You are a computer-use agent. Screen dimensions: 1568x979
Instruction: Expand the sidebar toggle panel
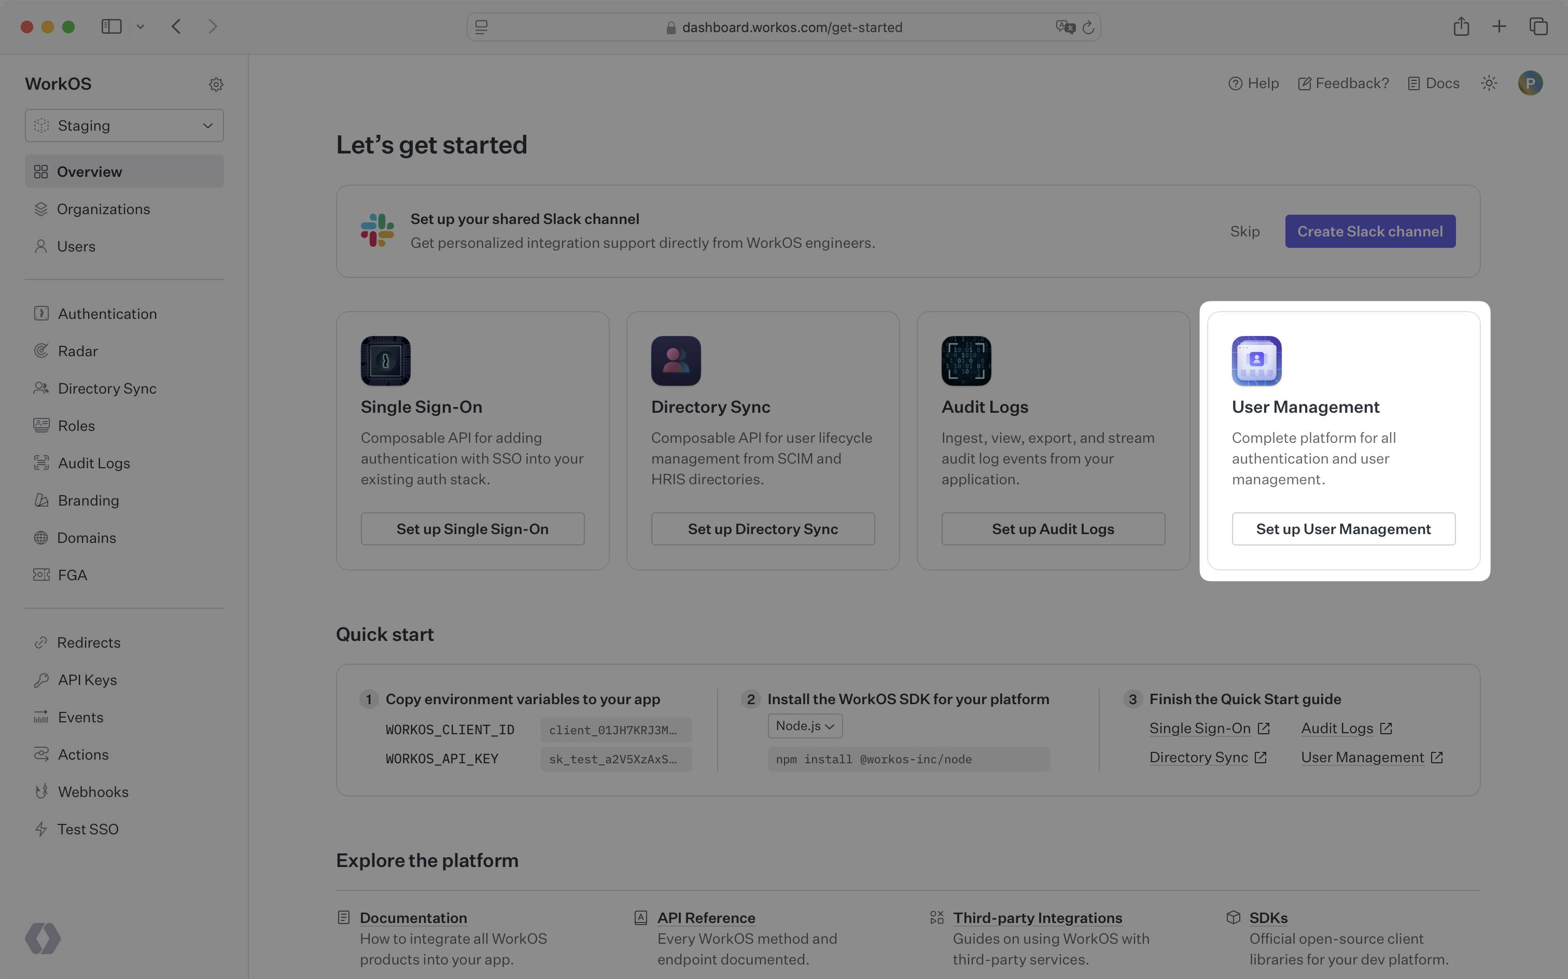tap(110, 25)
